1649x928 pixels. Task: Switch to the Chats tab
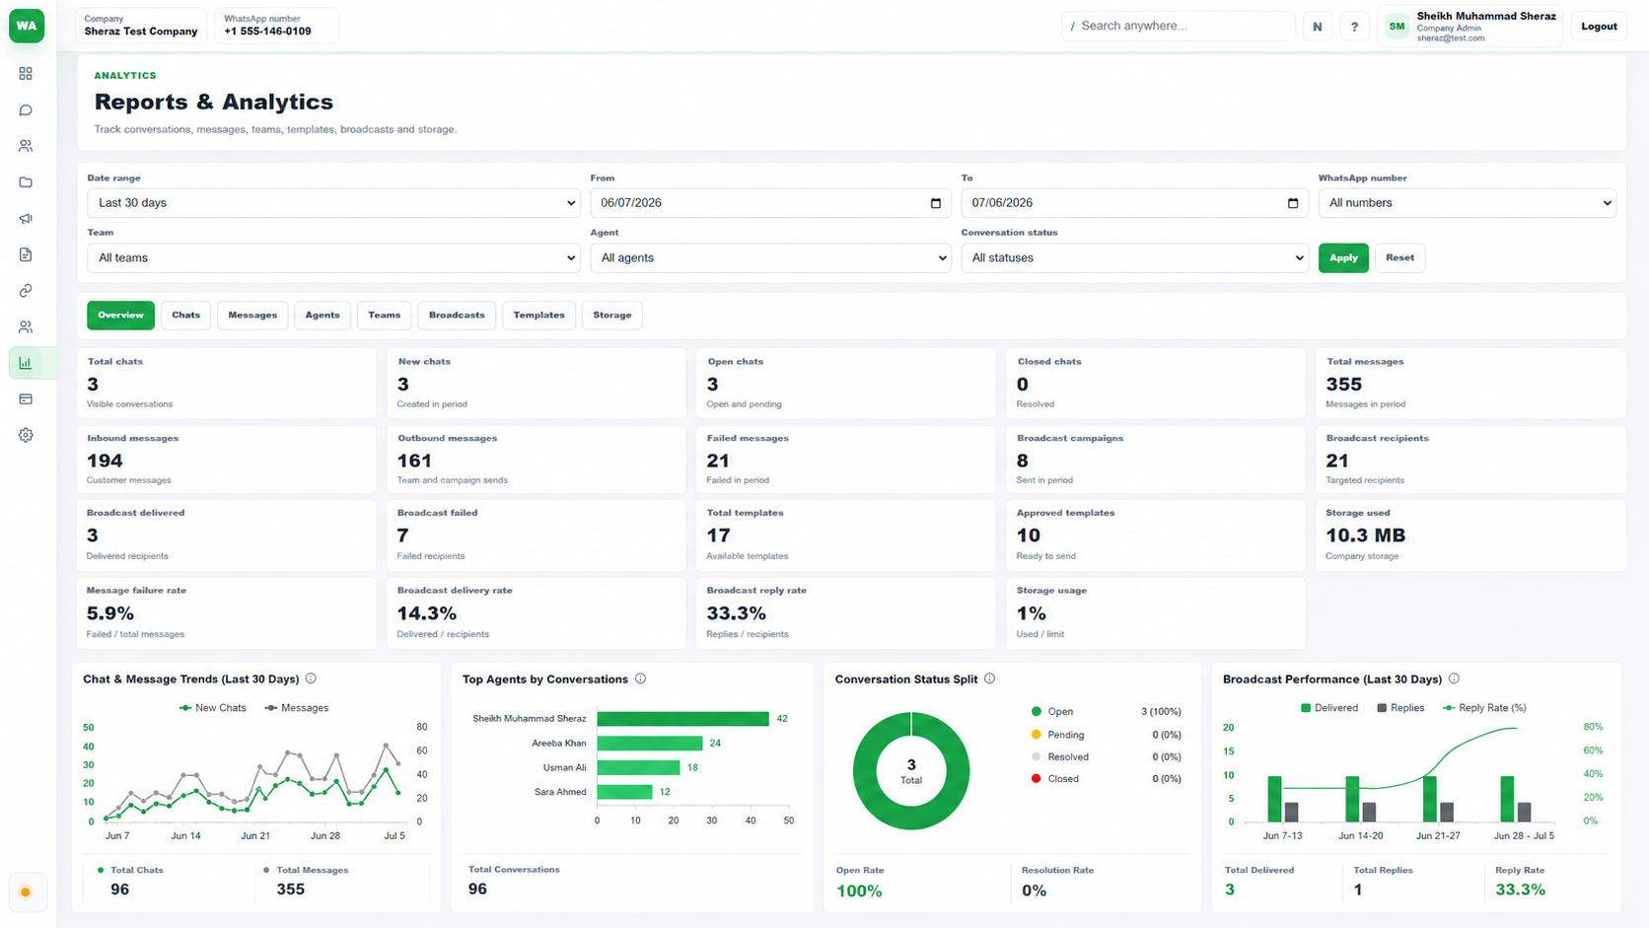(185, 316)
